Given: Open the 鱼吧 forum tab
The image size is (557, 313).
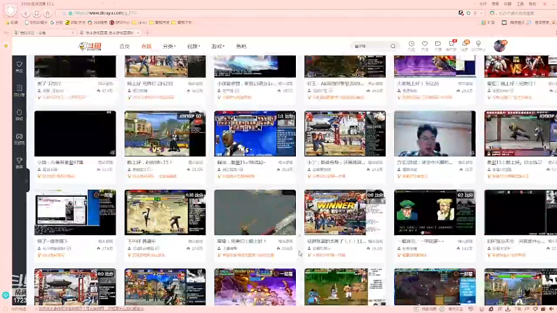Looking at the screenshot, I should 241,46.
